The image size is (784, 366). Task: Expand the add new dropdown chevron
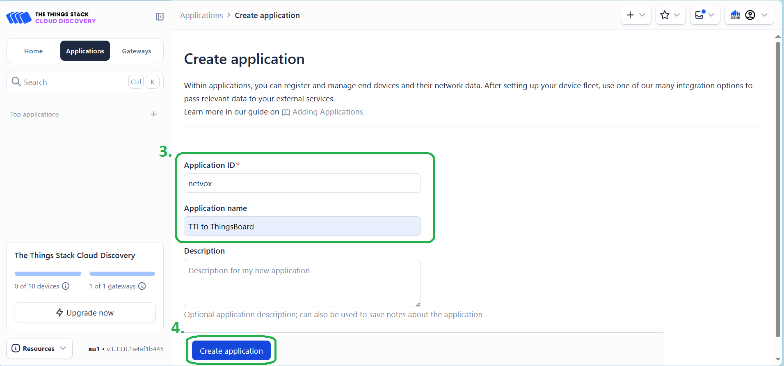[642, 15]
